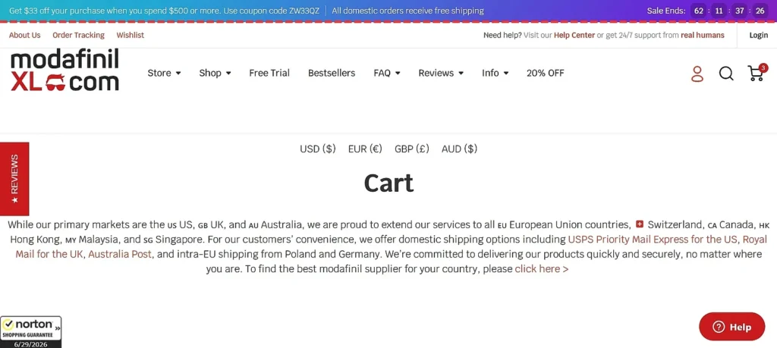Open the user account icon
This screenshot has width=777, height=348.
(x=697, y=74)
